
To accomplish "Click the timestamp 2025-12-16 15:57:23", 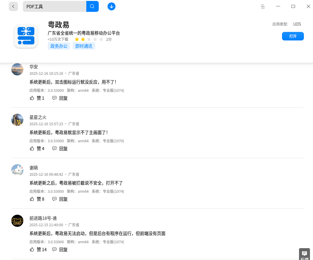I will coord(46,124).
